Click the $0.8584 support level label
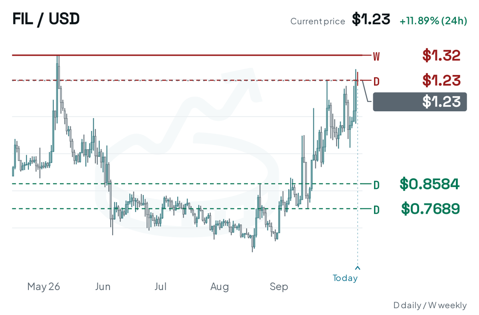 point(430,184)
